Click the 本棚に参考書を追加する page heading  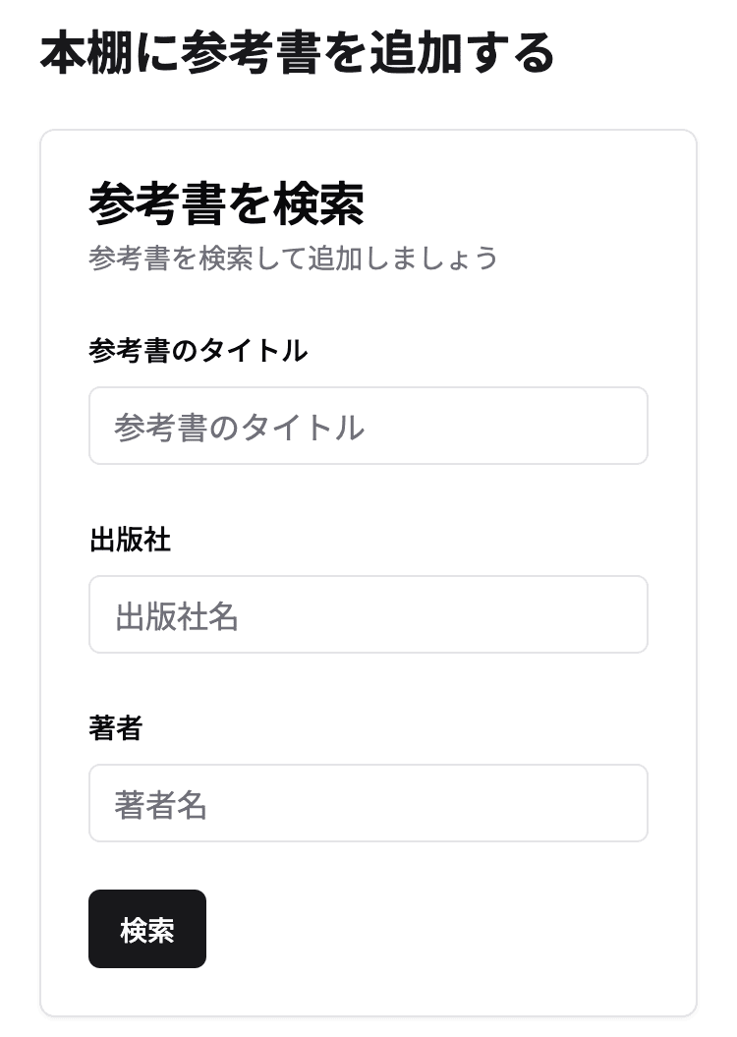[x=297, y=54]
